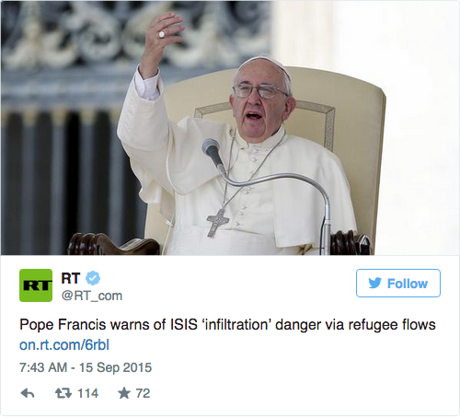
Task: View the 72 favorites count
Action: coord(143,393)
